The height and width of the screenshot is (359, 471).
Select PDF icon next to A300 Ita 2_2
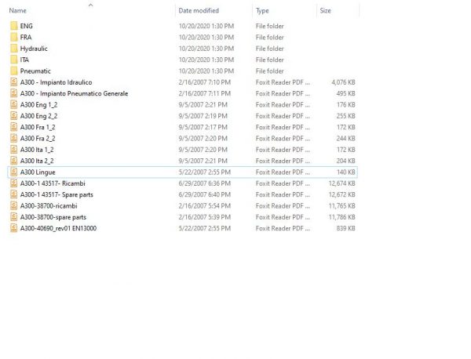(x=14, y=161)
